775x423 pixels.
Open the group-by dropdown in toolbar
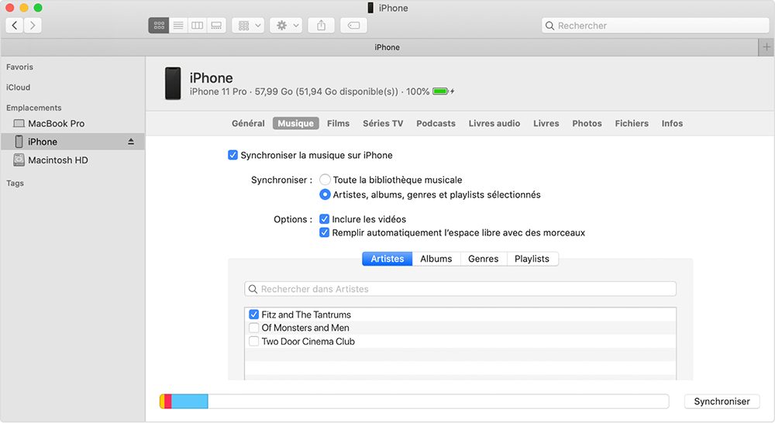click(249, 26)
